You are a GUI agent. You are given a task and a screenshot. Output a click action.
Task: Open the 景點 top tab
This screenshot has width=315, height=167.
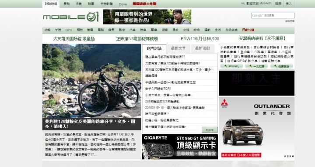point(66,4)
